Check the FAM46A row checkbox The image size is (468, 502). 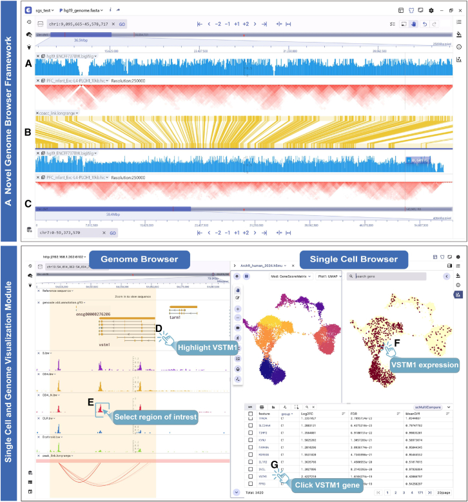tap(251, 447)
